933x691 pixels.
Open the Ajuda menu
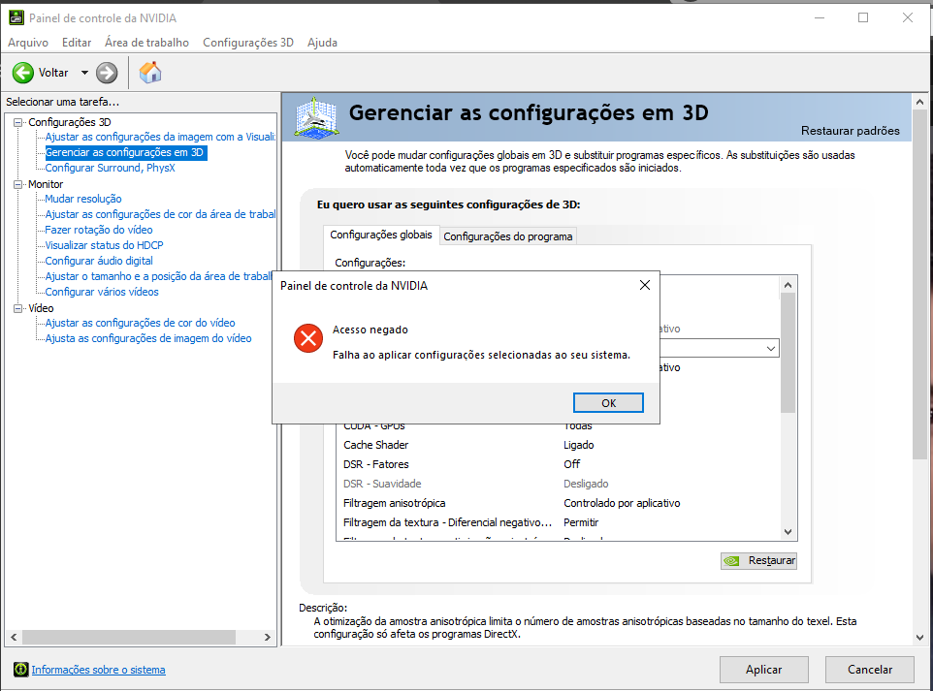click(323, 43)
